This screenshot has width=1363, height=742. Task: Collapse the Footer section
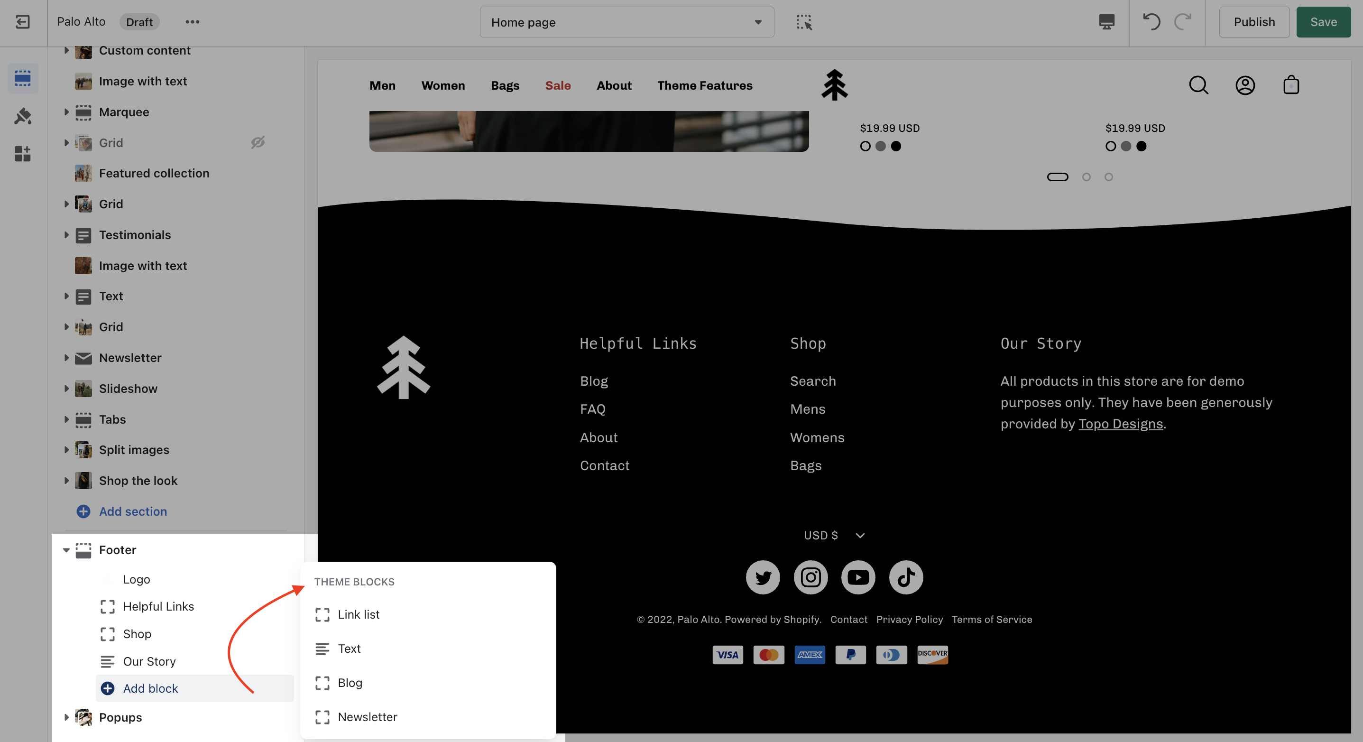pyautogui.click(x=66, y=550)
